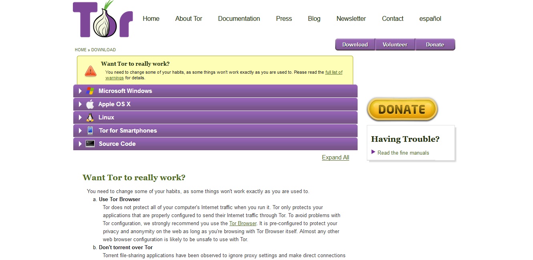Click the Expand All link

tap(336, 157)
